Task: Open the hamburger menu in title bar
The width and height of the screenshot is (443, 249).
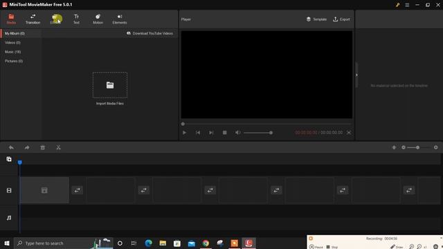Action: click(407, 5)
